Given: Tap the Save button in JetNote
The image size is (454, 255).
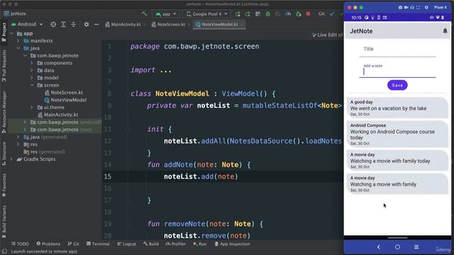Looking at the screenshot, I should 397,85.
